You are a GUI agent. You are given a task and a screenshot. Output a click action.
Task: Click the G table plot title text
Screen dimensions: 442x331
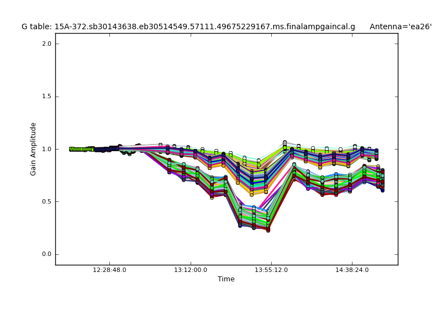click(188, 26)
